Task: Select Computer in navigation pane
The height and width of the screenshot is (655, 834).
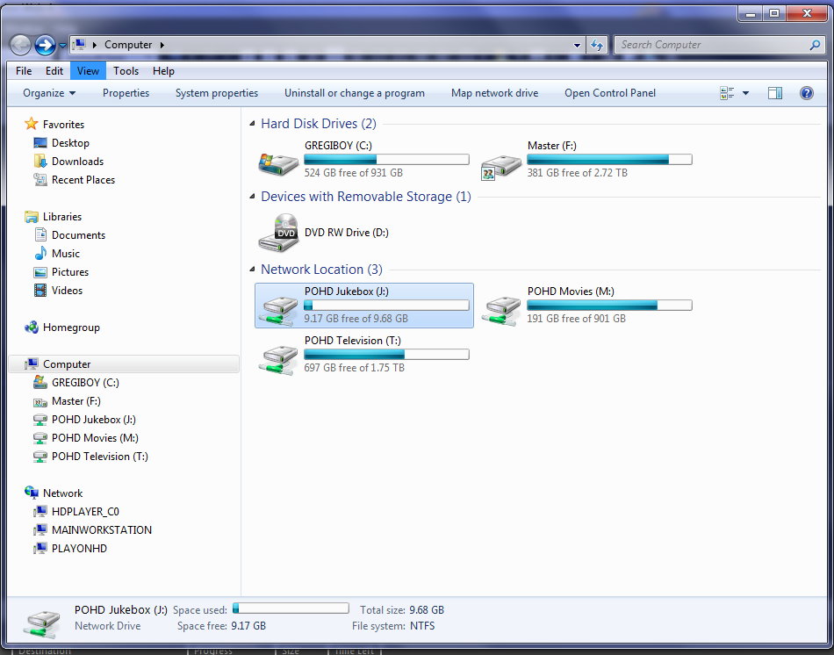Action: pyautogui.click(x=124, y=364)
